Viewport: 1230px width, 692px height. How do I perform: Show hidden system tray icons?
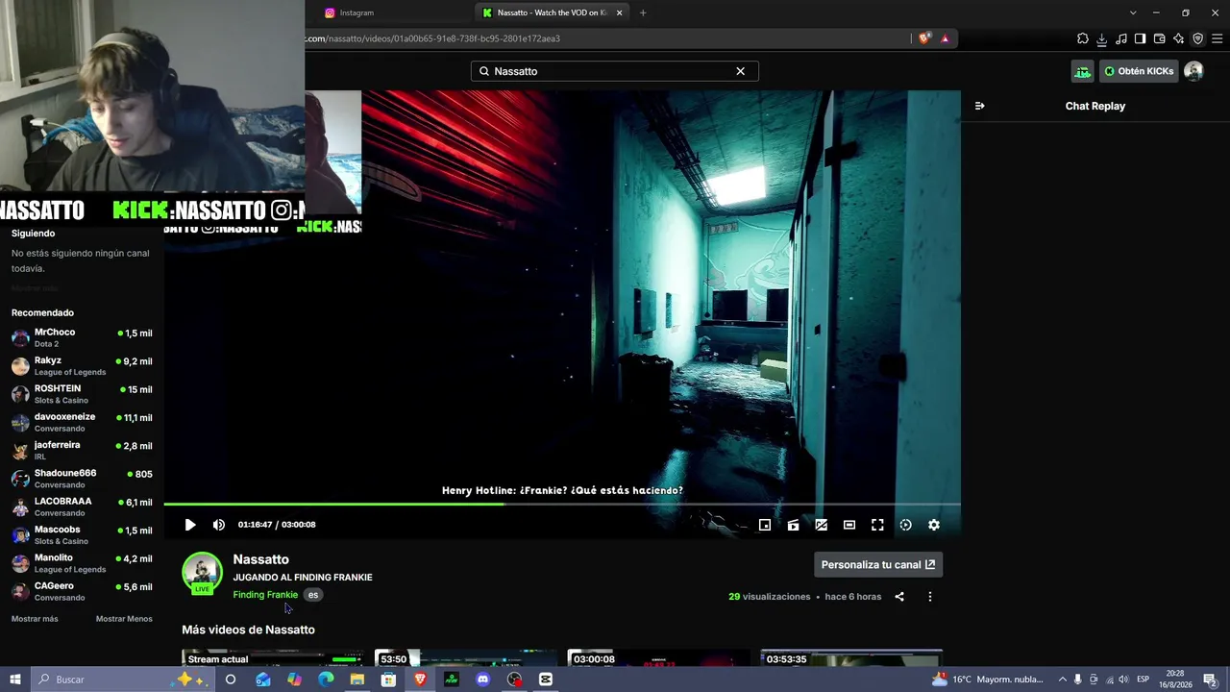[1062, 680]
